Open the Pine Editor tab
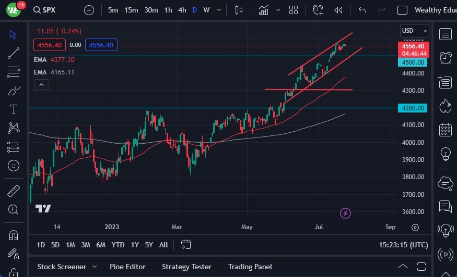 coord(127,267)
